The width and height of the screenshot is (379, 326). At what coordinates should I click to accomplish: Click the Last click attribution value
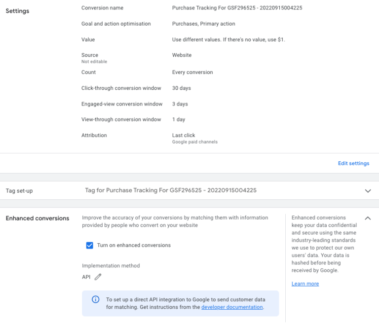[184, 135]
